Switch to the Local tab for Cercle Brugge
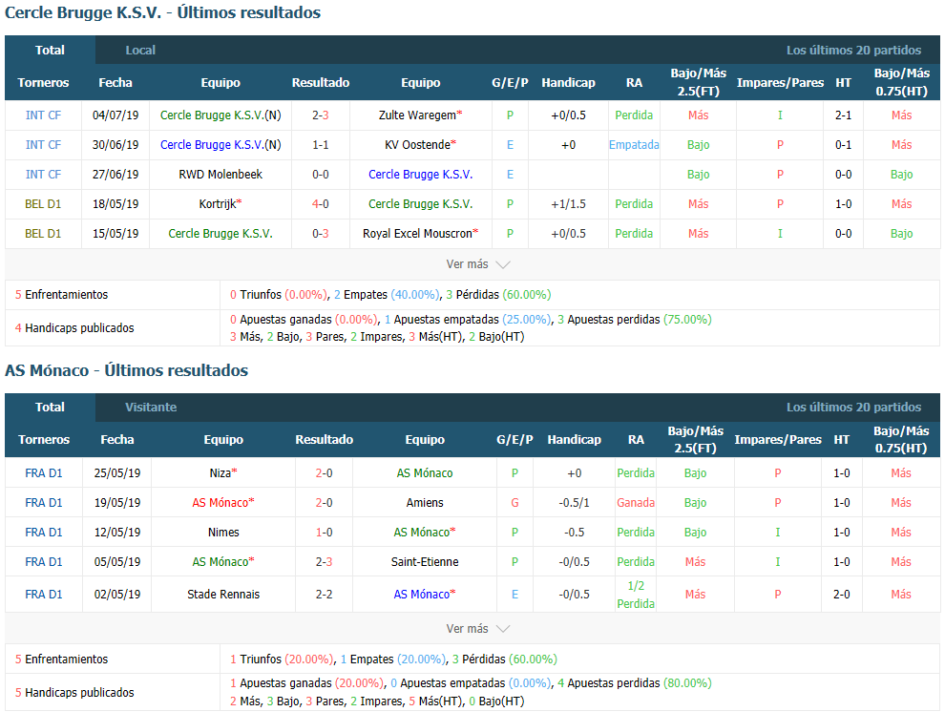Viewport: 945px width, 712px height. click(x=139, y=50)
